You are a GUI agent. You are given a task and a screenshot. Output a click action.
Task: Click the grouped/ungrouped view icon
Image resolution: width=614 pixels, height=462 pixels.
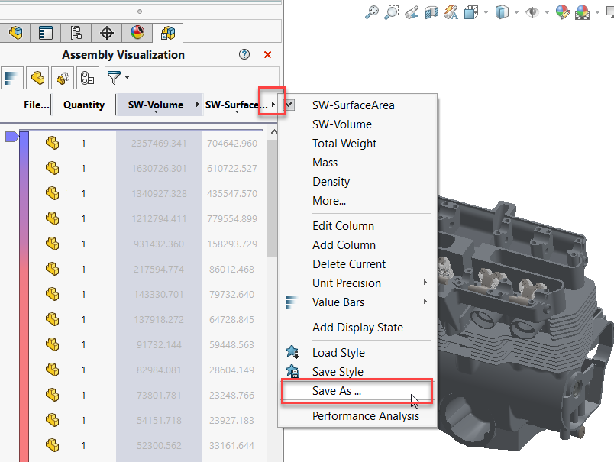[63, 78]
